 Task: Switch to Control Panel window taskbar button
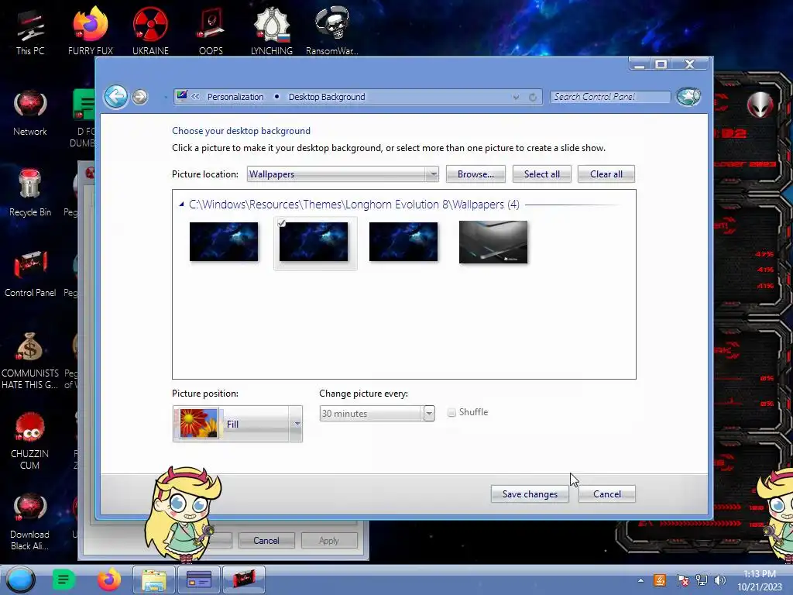(199, 580)
